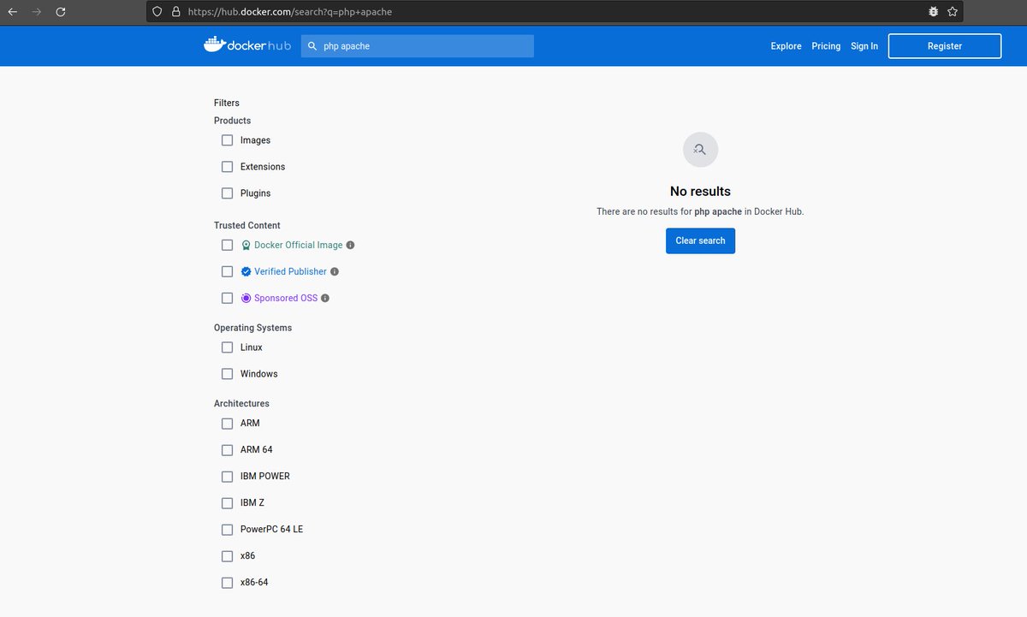This screenshot has height=617, width=1027.
Task: Enable the Images product filter
Action: 227,139
